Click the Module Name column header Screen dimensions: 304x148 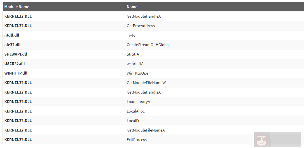click(x=17, y=7)
